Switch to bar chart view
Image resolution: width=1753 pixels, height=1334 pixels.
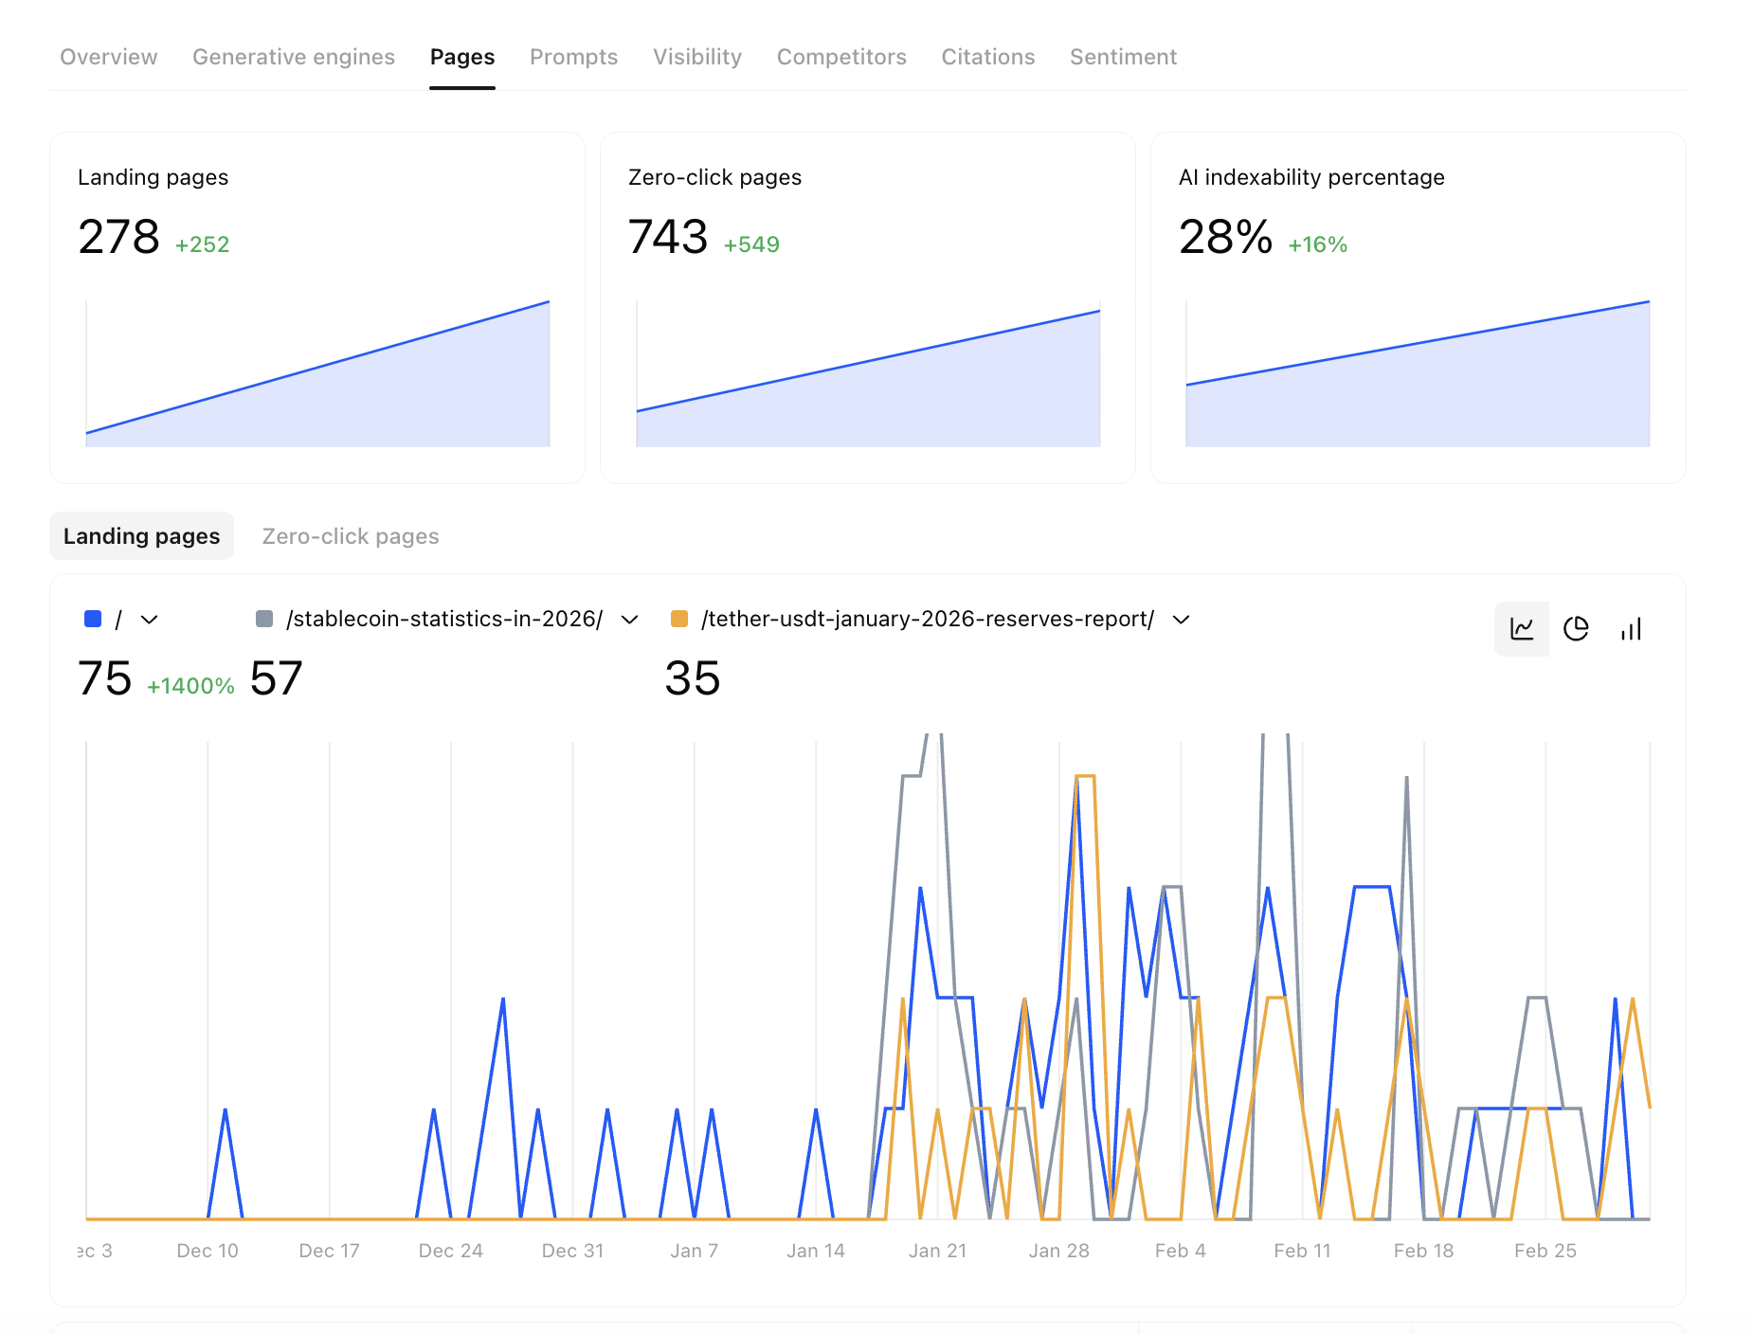coord(1631,629)
